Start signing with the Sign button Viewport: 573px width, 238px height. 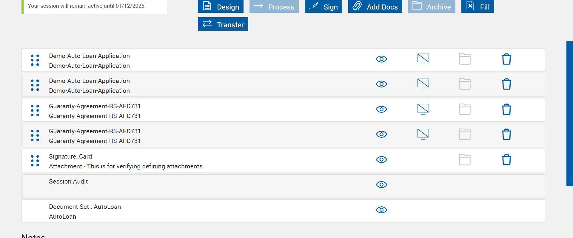pos(323,6)
